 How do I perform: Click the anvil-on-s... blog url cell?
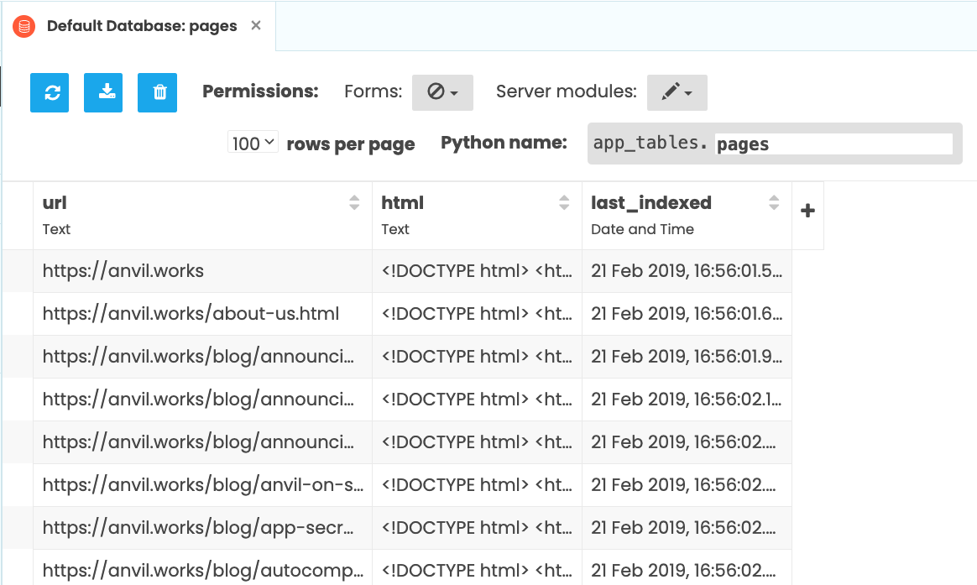point(201,485)
